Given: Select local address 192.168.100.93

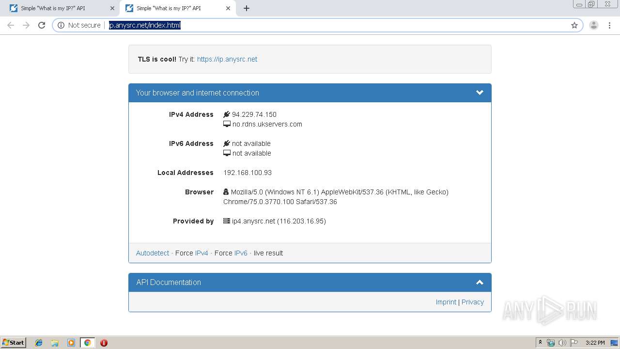Looking at the screenshot, I should point(248,173).
